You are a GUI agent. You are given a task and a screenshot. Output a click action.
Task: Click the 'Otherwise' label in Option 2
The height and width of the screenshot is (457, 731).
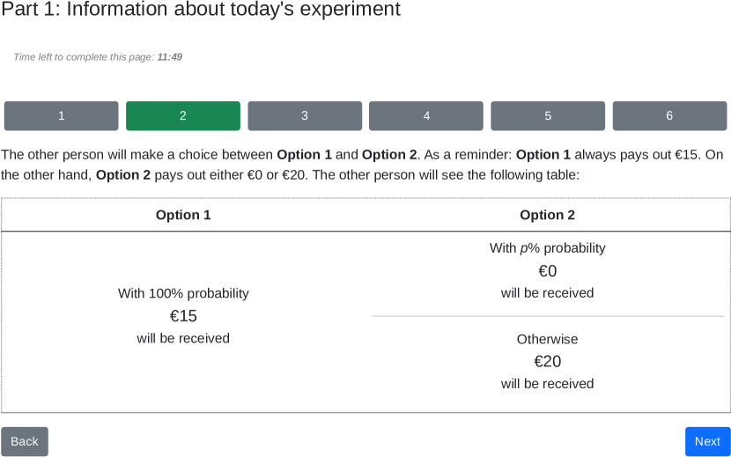point(547,339)
